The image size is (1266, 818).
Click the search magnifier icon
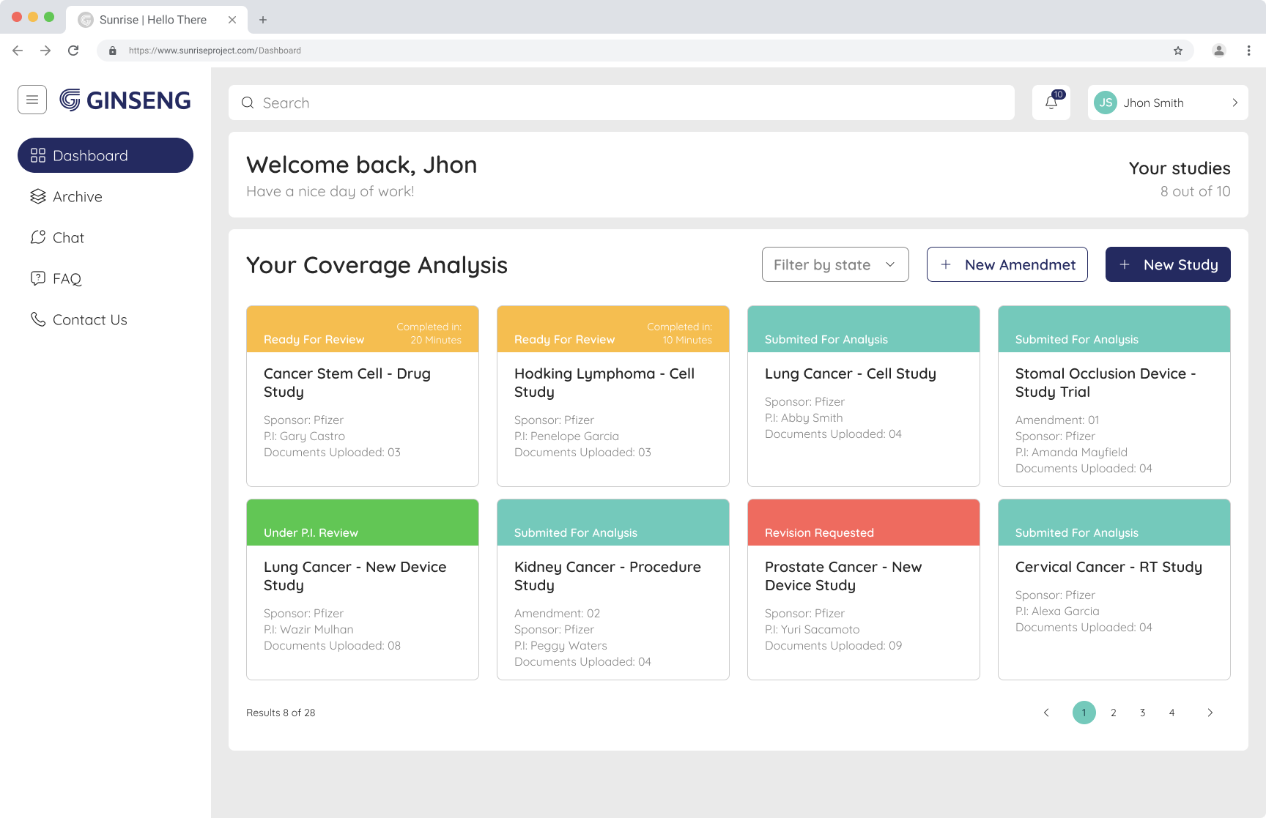(x=248, y=103)
